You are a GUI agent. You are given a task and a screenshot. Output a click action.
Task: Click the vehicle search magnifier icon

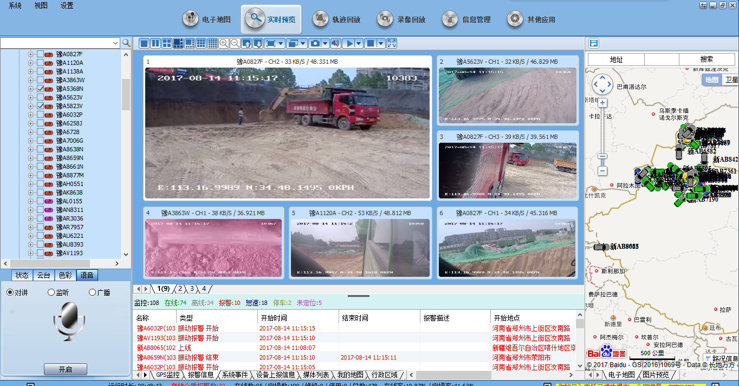(x=126, y=43)
